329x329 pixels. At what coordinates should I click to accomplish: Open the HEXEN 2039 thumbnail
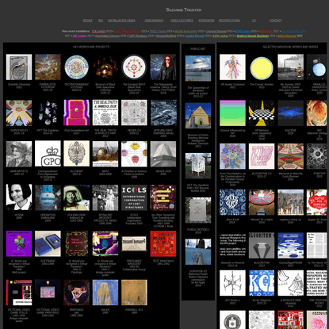coord(163,154)
